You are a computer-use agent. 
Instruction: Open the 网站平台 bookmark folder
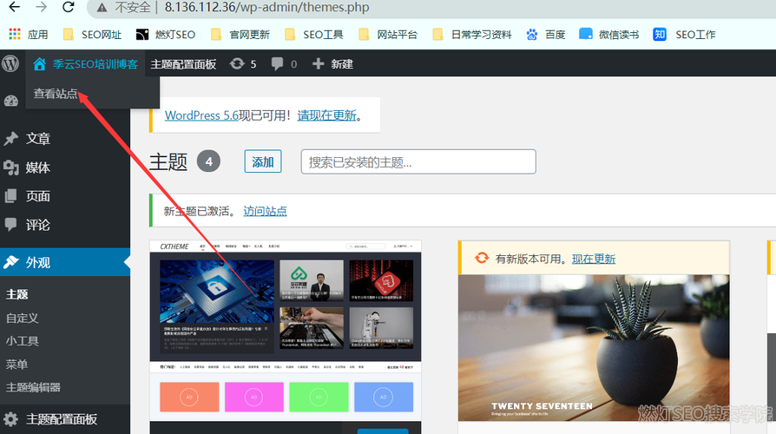pos(388,34)
